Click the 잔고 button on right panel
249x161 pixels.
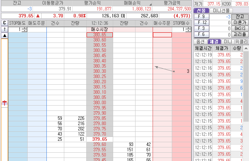point(240,16)
